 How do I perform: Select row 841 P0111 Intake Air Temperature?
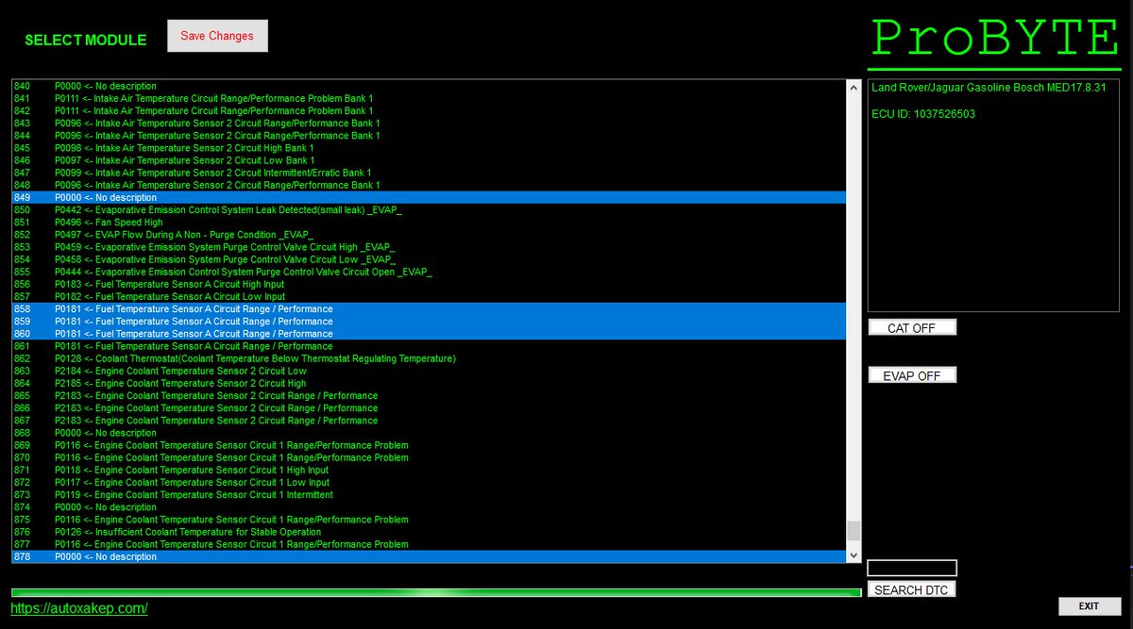click(x=429, y=98)
